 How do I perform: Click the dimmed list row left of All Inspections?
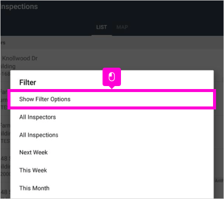[5, 133]
